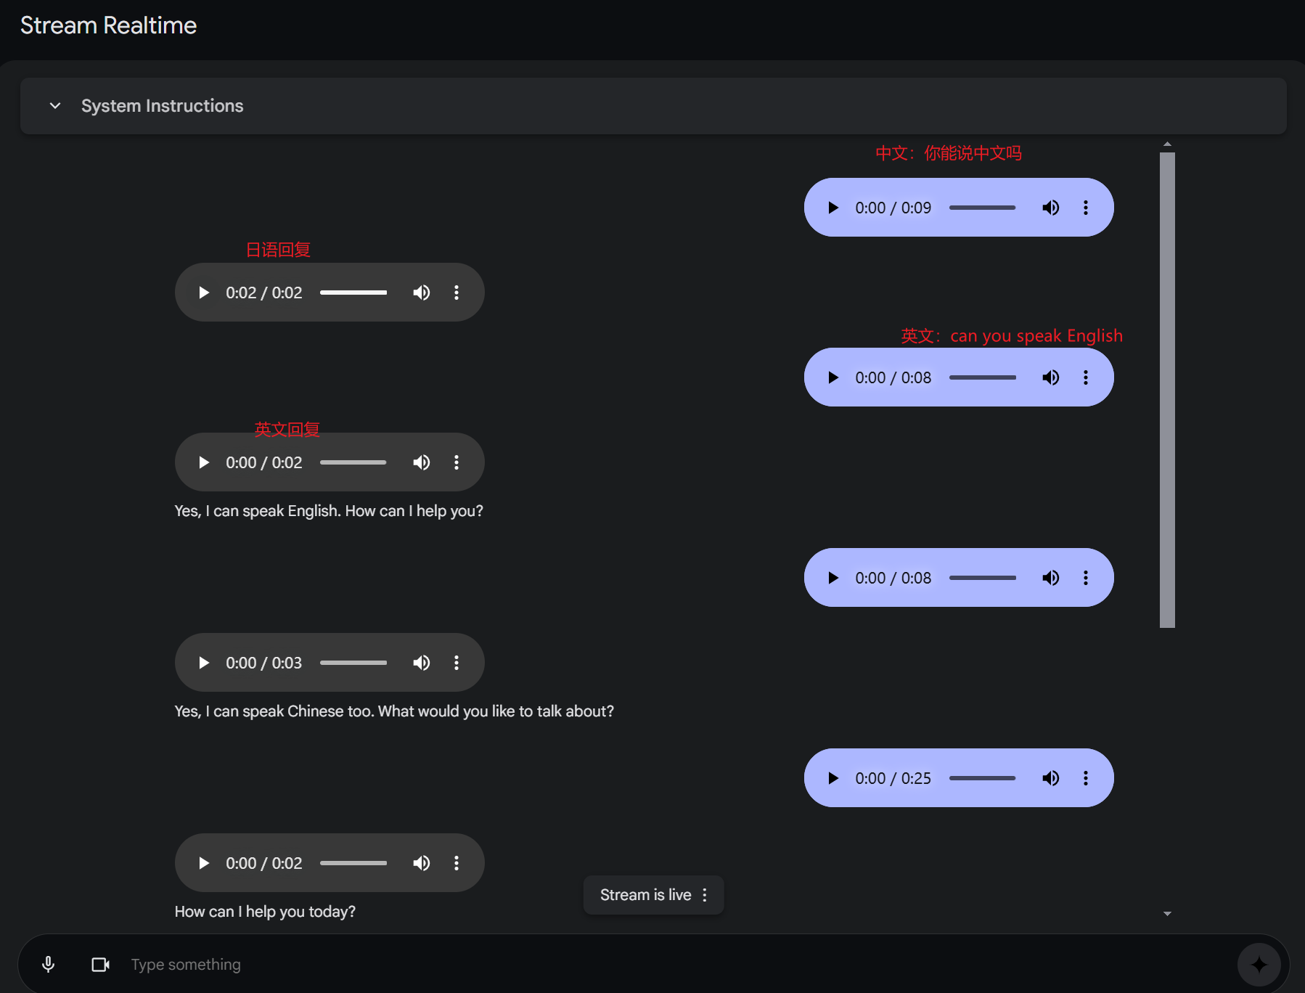Play the 0:09 audio clip

click(833, 208)
